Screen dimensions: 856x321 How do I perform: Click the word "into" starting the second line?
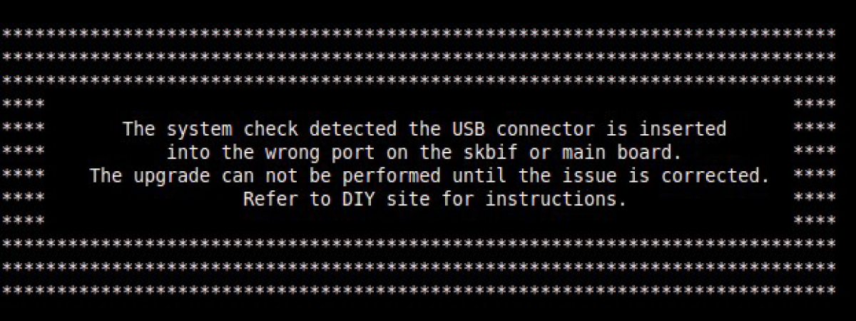(188, 153)
